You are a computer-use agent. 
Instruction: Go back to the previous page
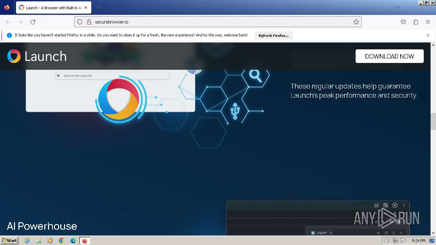(8, 22)
